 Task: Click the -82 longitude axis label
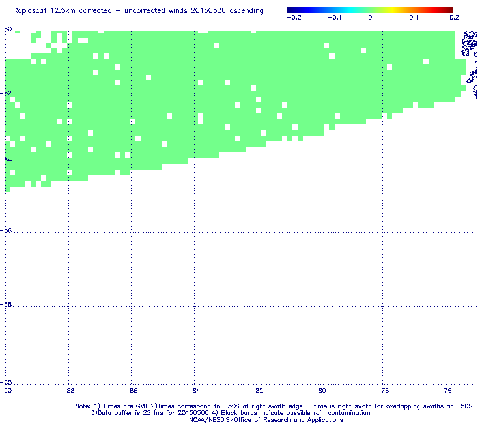point(257,391)
